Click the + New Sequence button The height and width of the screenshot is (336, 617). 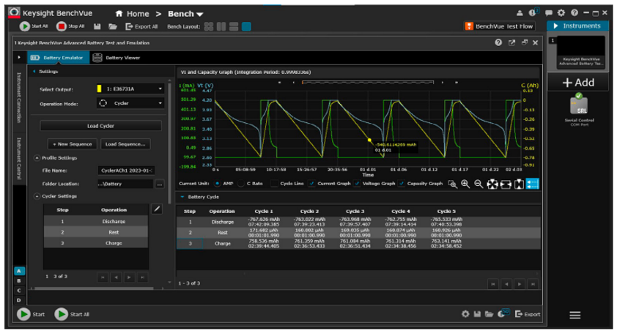click(x=72, y=144)
